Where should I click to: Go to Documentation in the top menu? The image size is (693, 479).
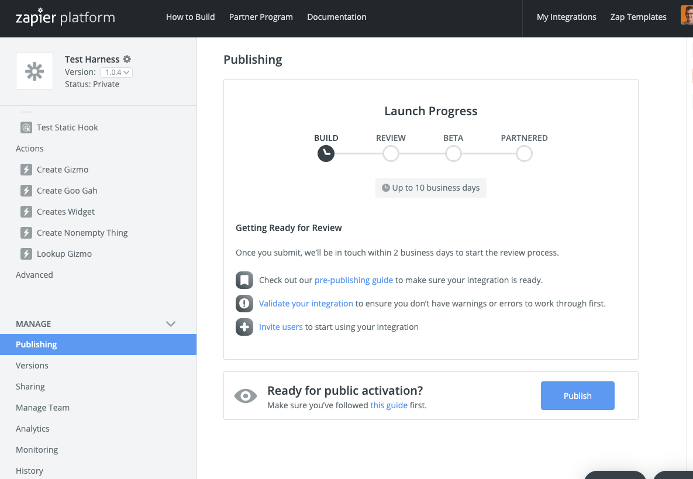click(x=336, y=17)
